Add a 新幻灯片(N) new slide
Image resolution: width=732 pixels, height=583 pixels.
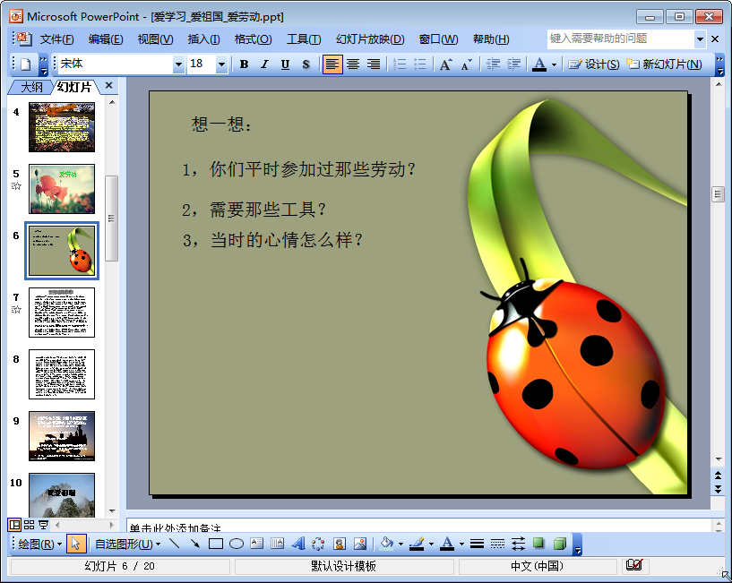pos(664,64)
